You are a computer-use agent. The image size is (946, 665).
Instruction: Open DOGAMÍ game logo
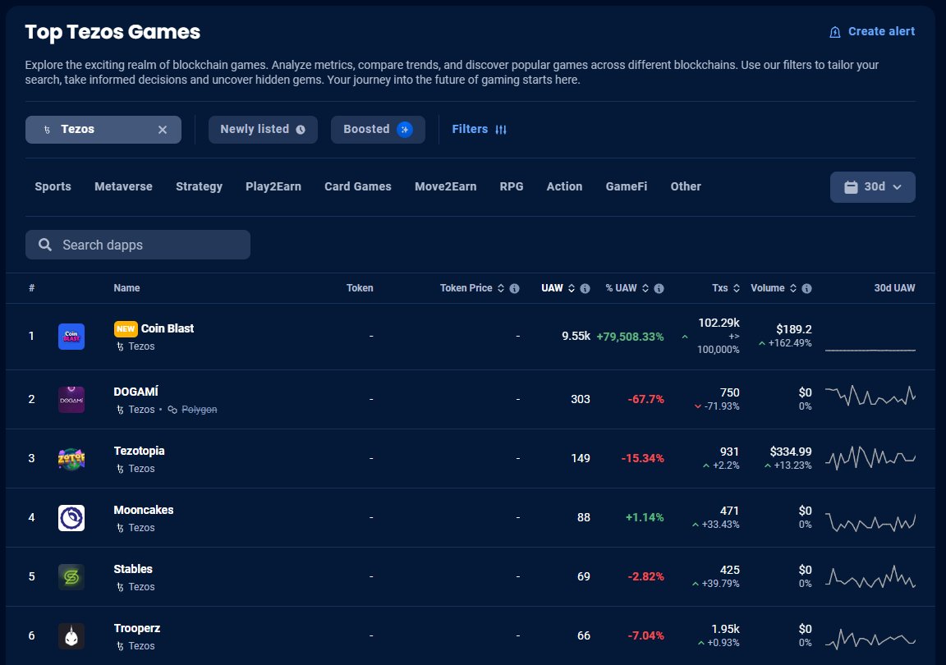coord(71,400)
